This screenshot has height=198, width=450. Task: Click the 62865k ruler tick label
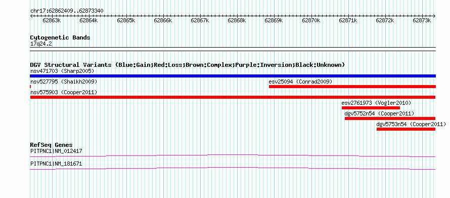coord(126,20)
